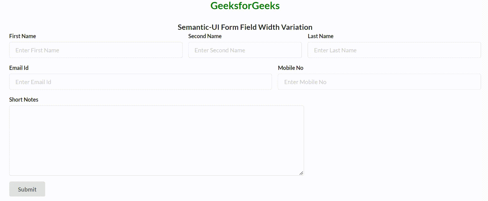Click the Semantic-UI Form Field Width Variation heading
The image size is (488, 201).
point(245,27)
